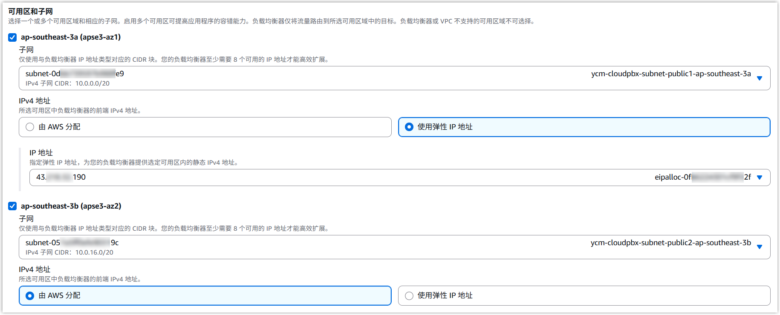Screen dimensions: 780x315
Task: Click the 可用区和子网 section heading
Action: [x=30, y=11]
